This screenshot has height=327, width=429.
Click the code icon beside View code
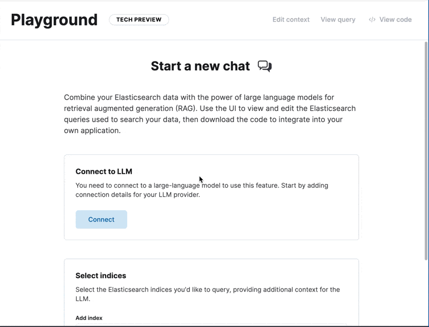[x=371, y=19]
